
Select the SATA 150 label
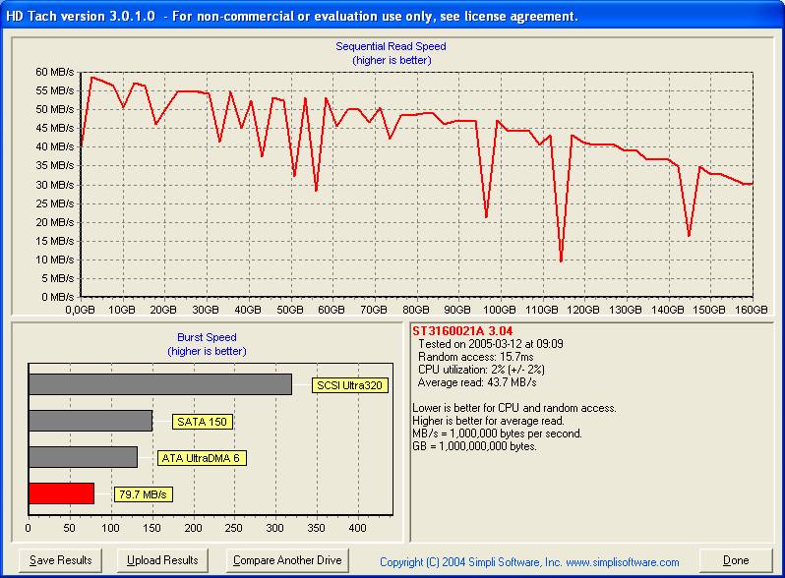click(x=203, y=422)
